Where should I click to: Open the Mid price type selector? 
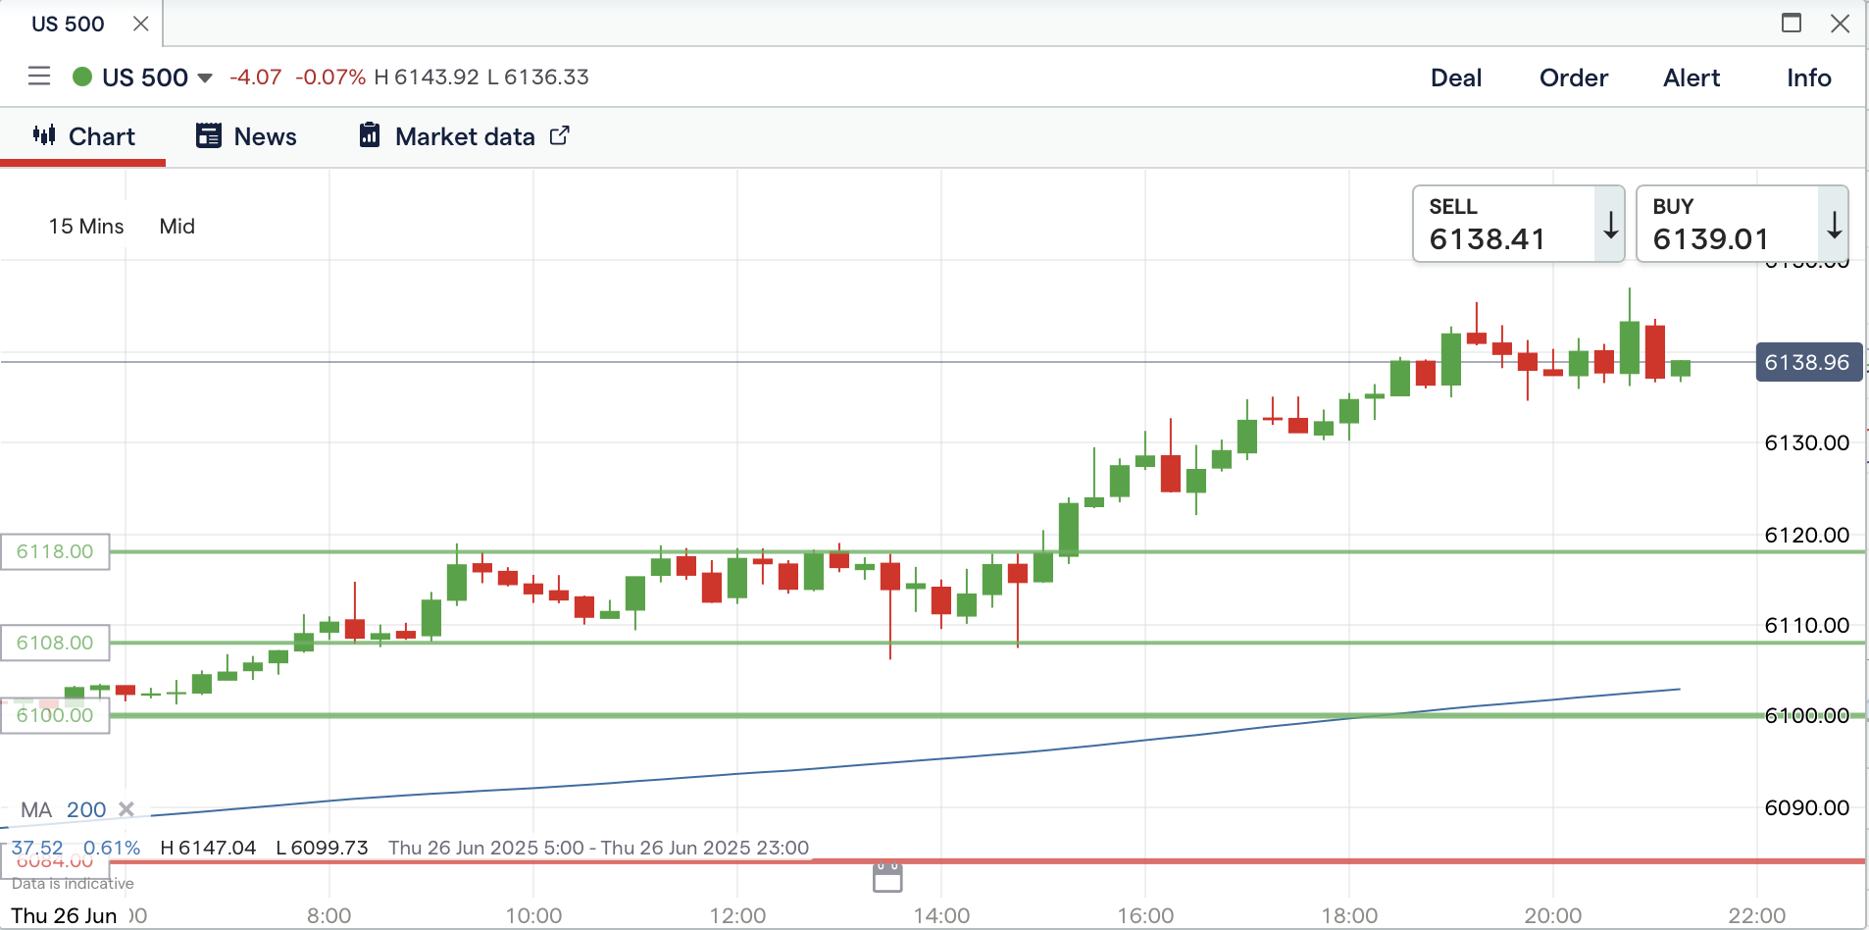pyautogui.click(x=177, y=227)
